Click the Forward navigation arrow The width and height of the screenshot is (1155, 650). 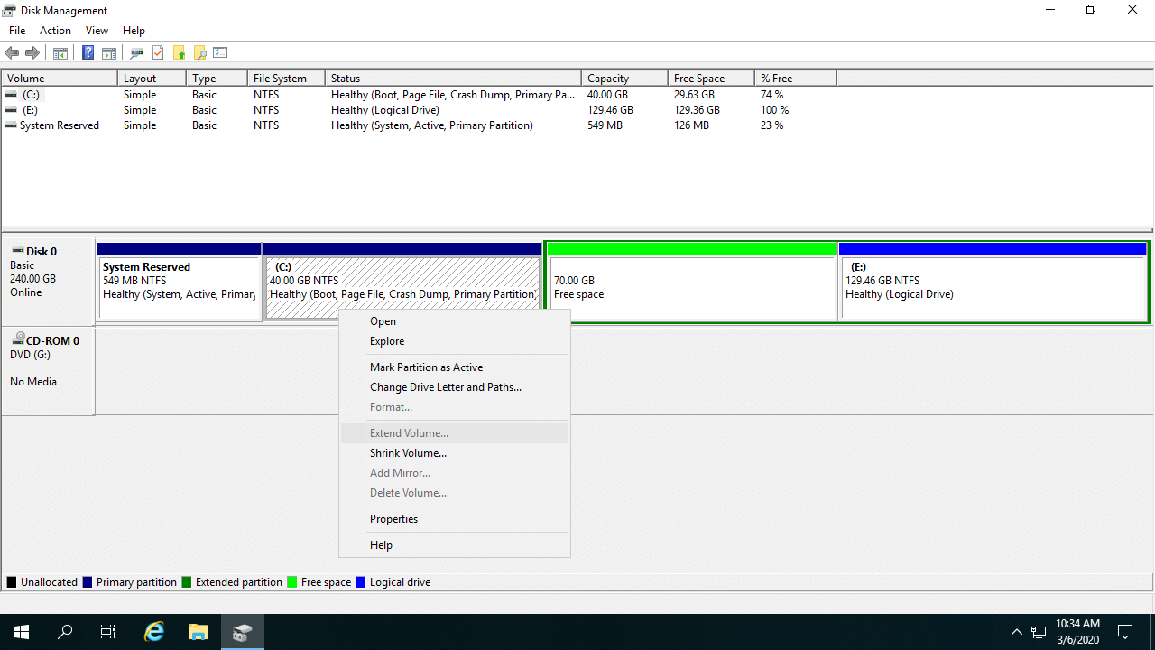[x=32, y=52]
